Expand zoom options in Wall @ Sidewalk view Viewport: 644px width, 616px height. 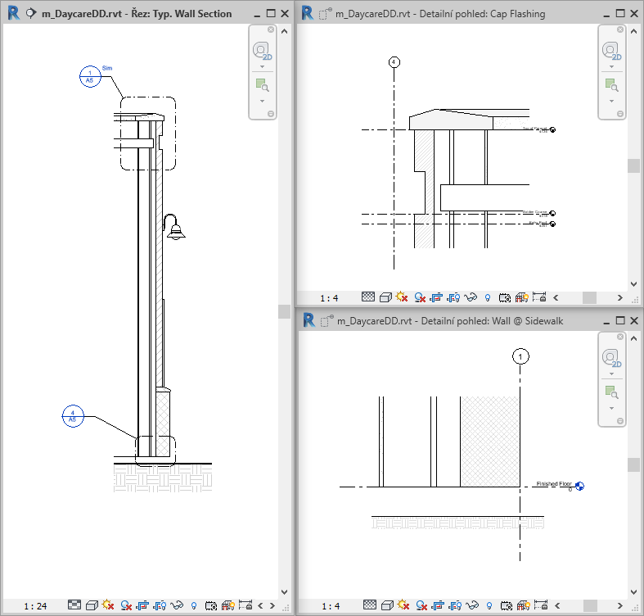[x=612, y=408]
